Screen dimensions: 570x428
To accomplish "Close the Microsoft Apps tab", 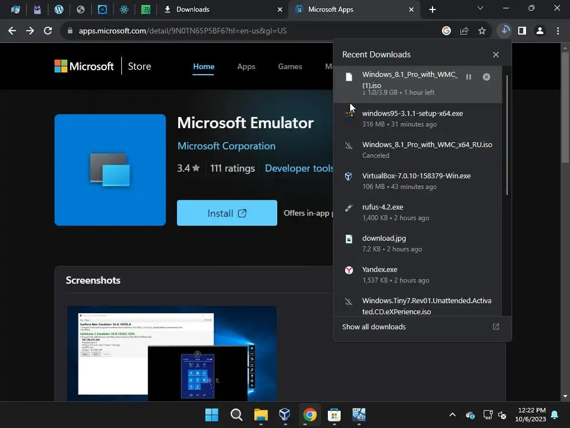I will (x=411, y=9).
